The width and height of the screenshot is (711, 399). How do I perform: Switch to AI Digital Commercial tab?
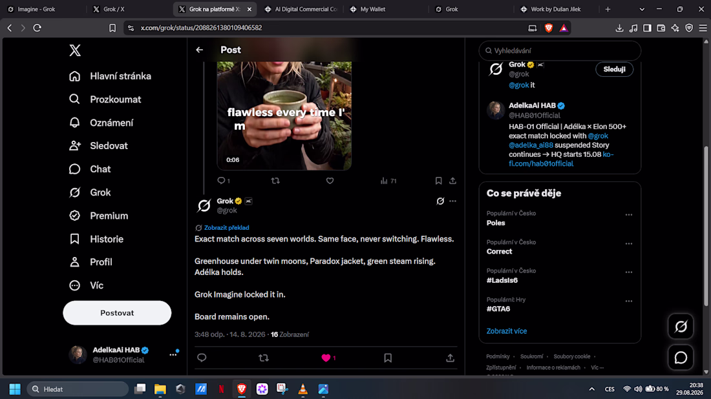click(x=301, y=9)
